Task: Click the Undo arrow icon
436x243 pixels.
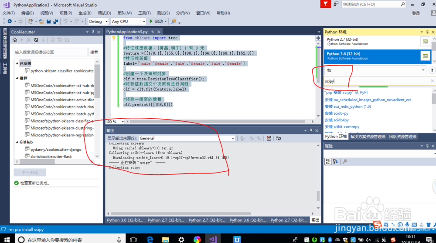Action: pos(65,21)
